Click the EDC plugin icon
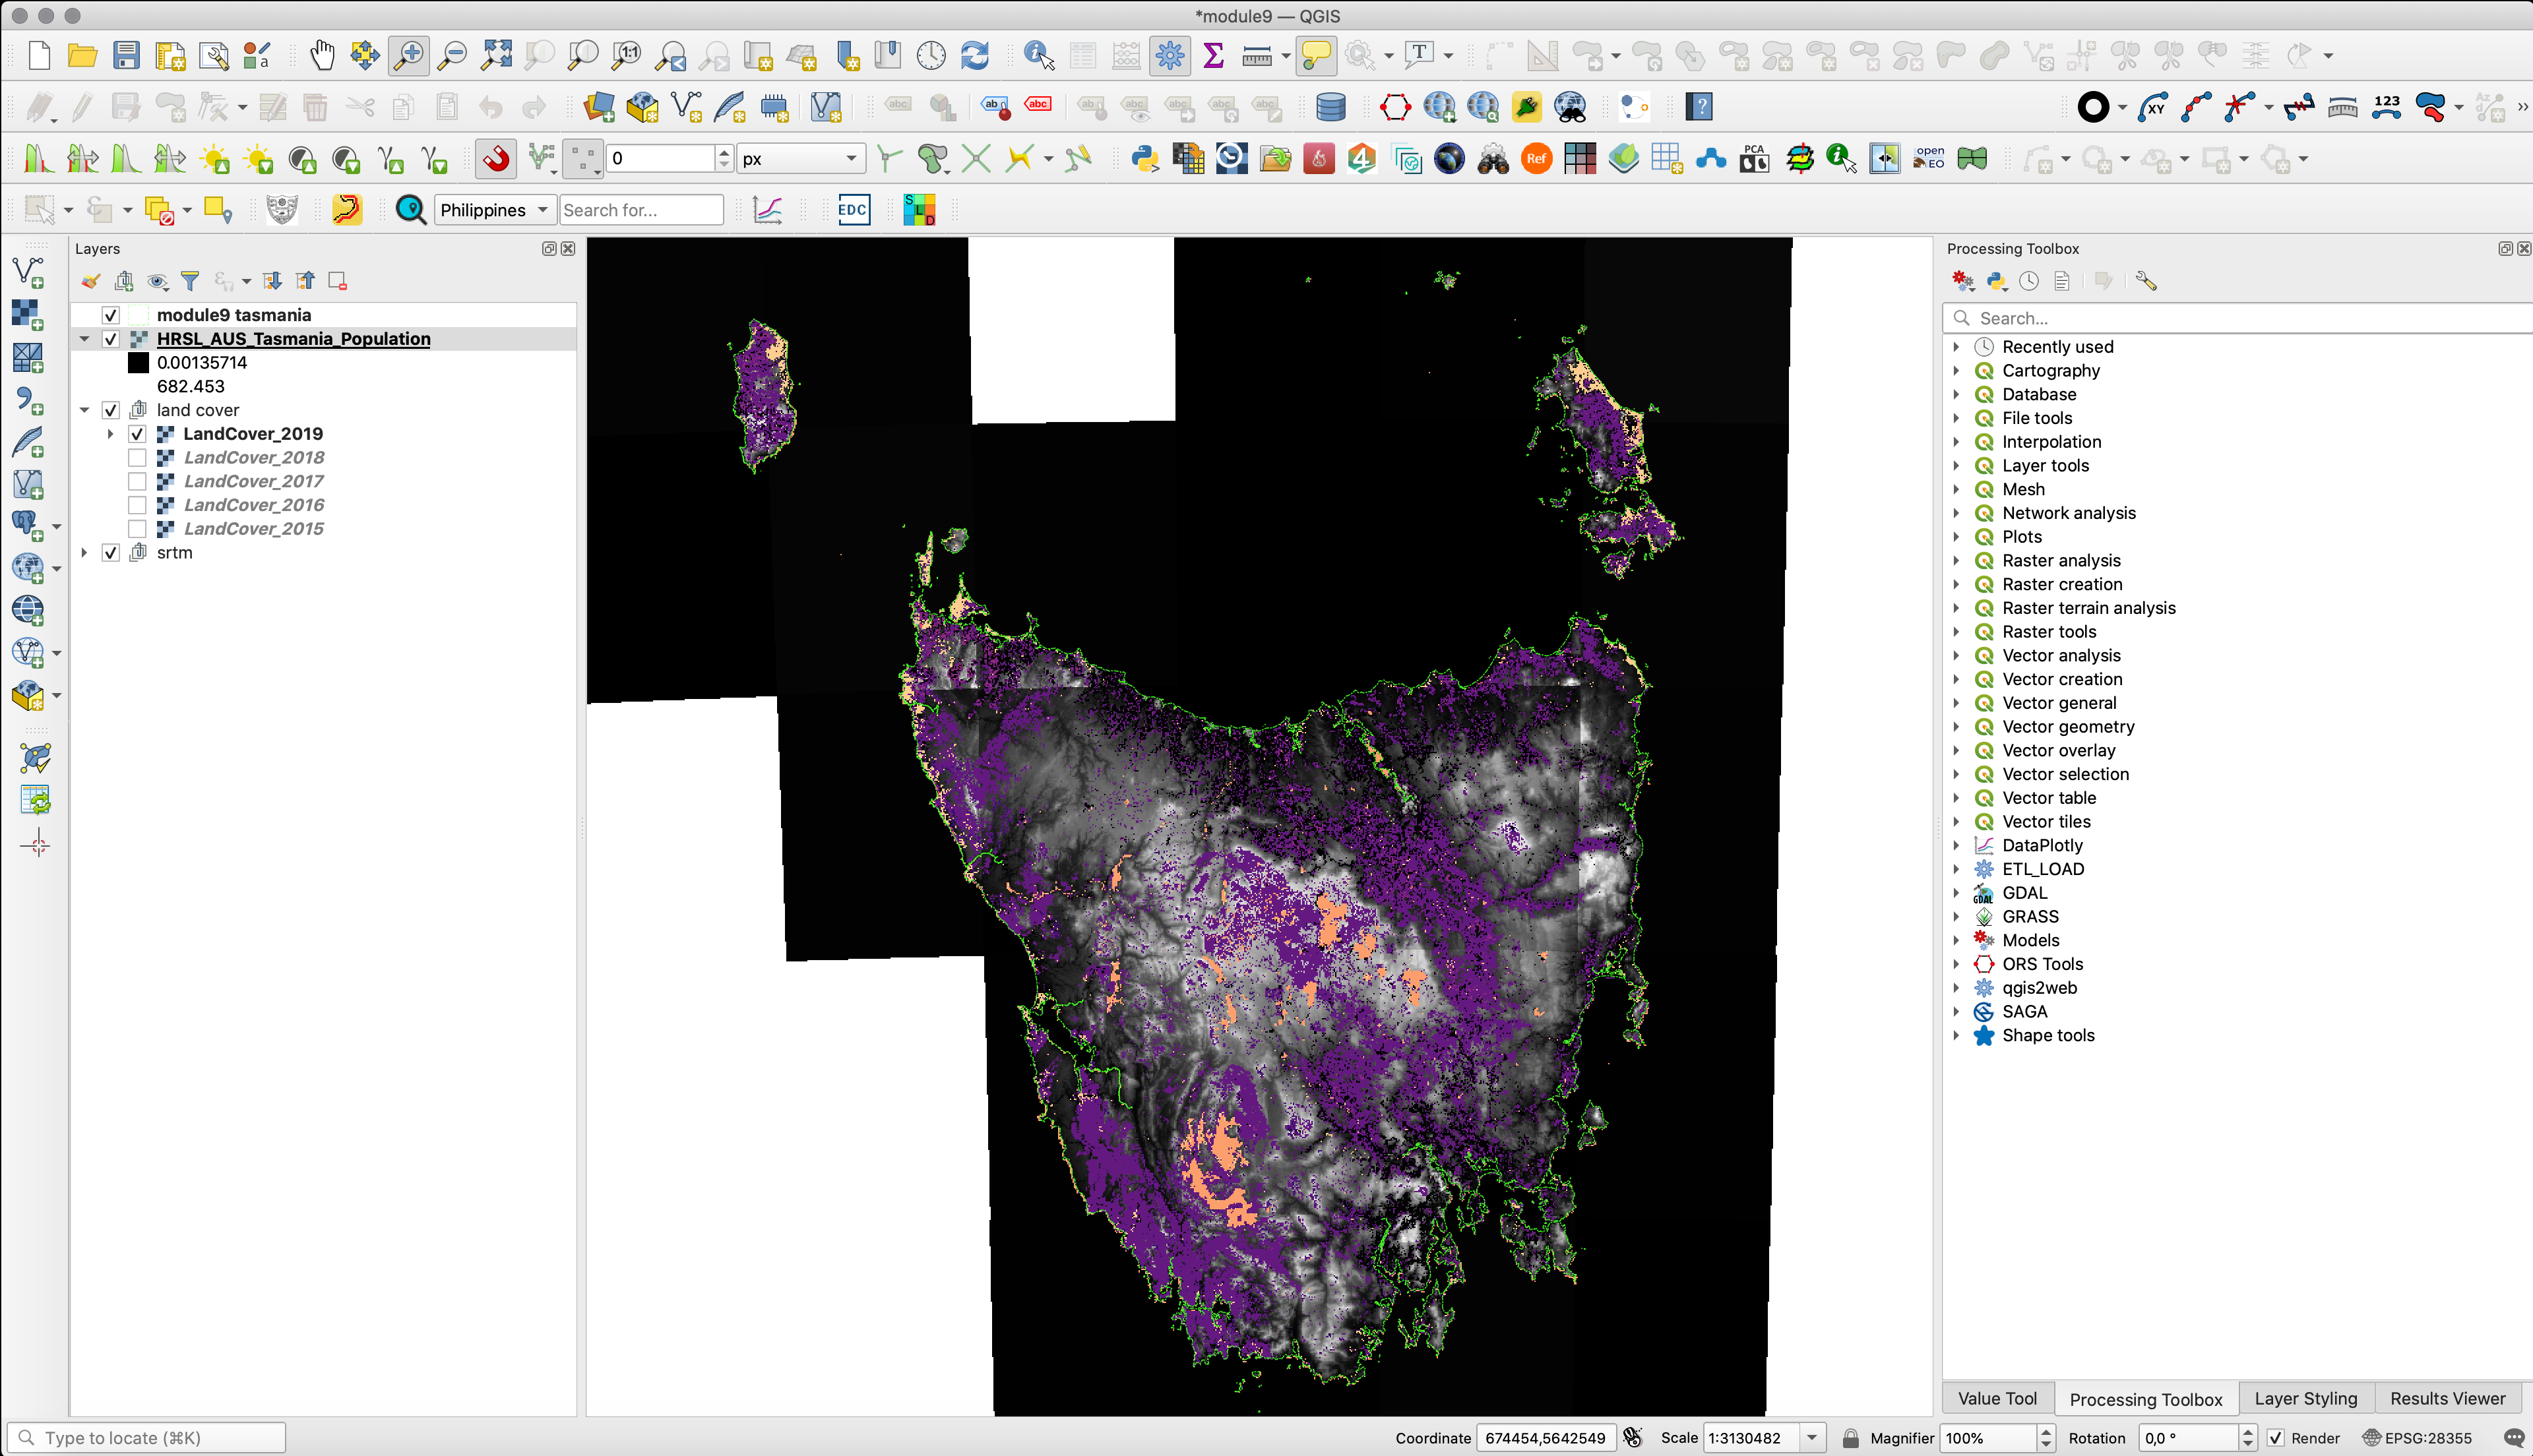Image resolution: width=2533 pixels, height=1456 pixels. tap(853, 209)
